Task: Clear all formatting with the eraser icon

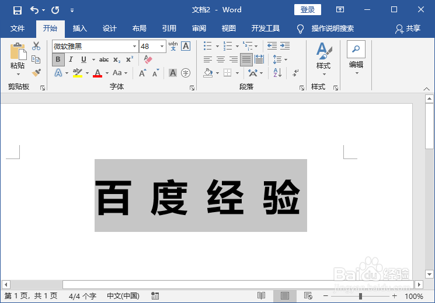Action: pos(148,59)
